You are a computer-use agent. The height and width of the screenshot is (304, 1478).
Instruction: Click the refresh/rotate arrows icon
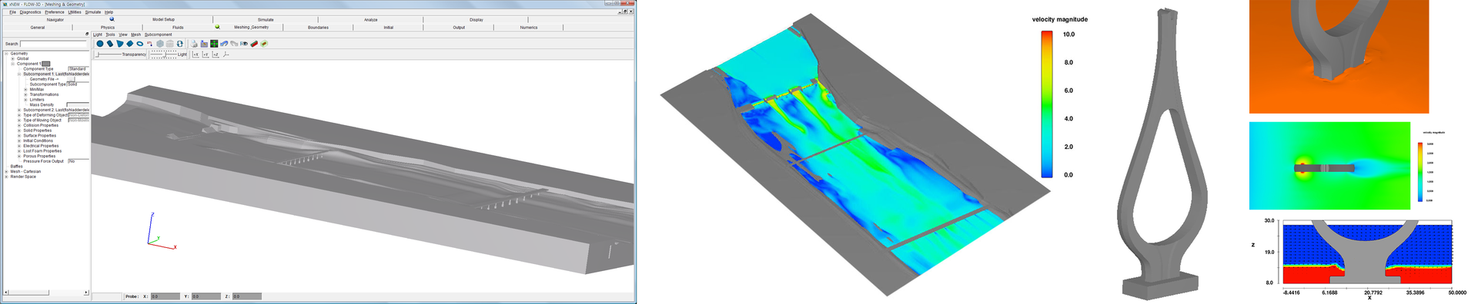click(180, 44)
